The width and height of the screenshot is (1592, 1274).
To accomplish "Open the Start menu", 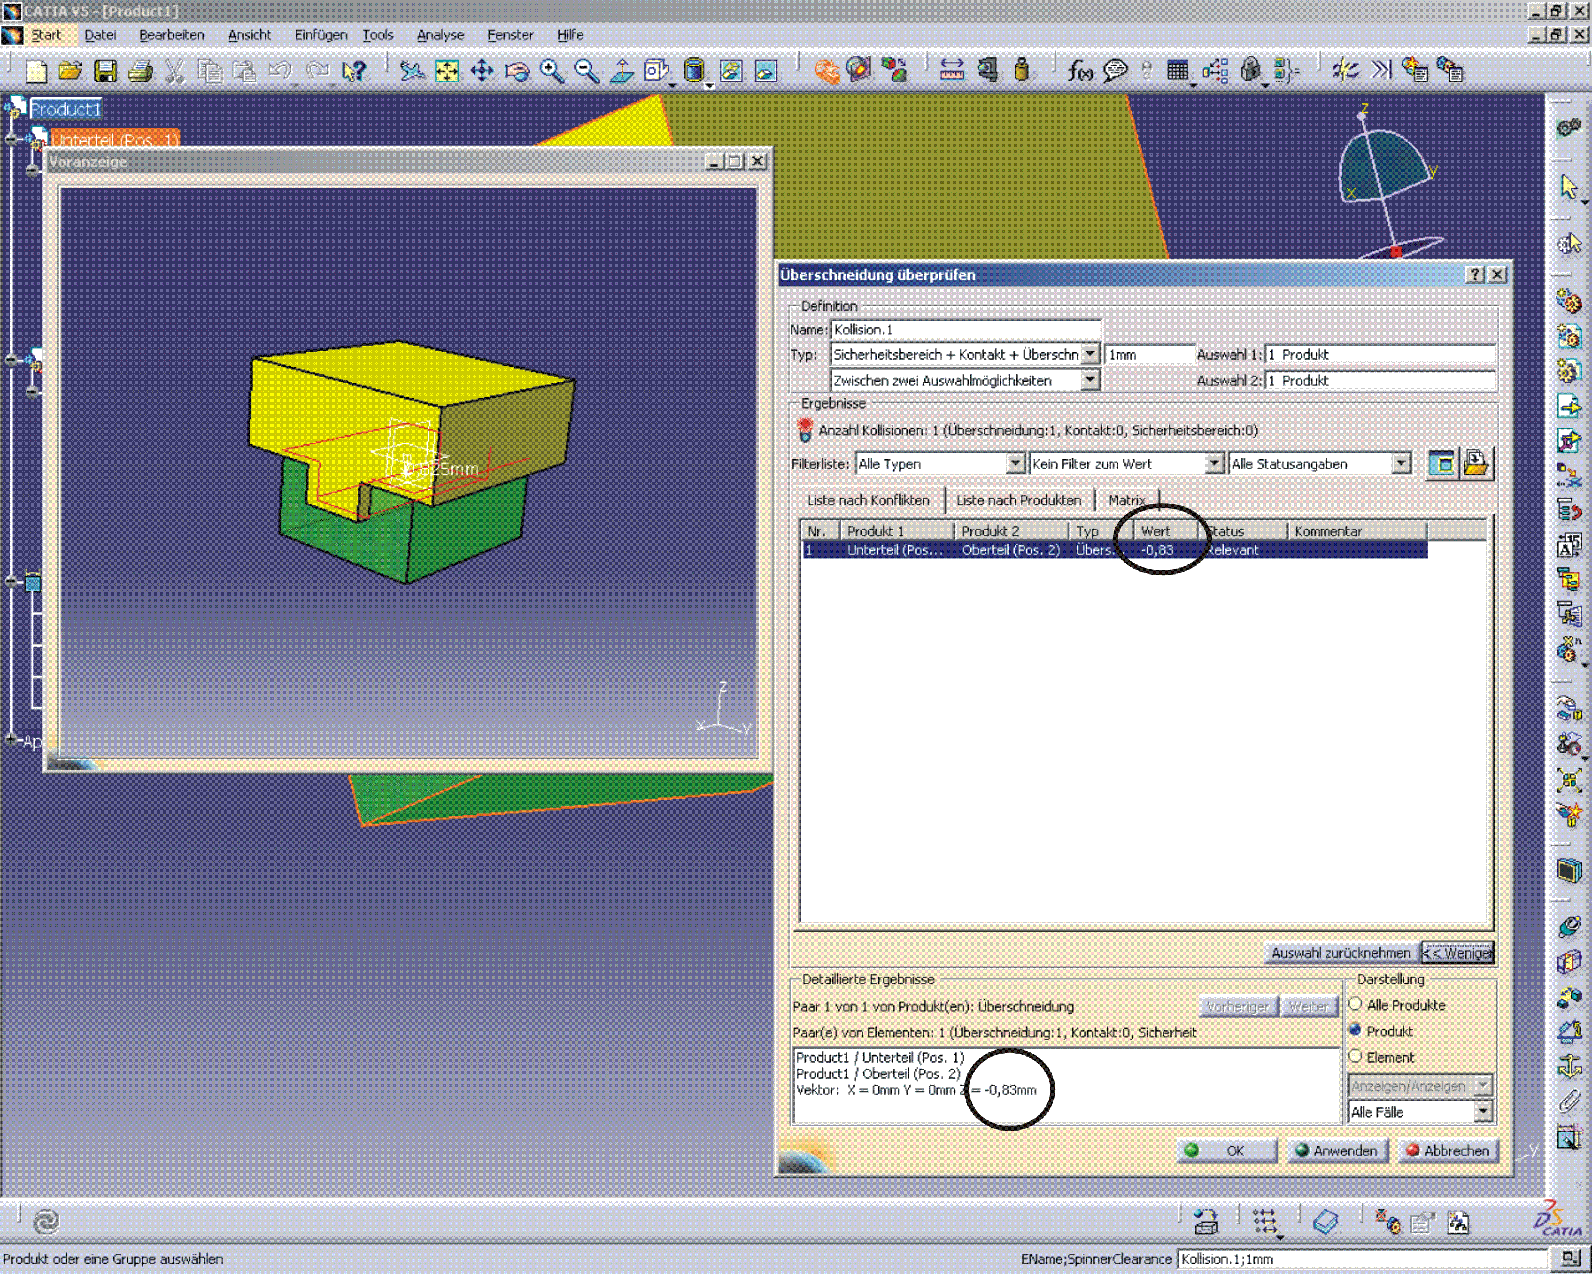I will [x=46, y=35].
